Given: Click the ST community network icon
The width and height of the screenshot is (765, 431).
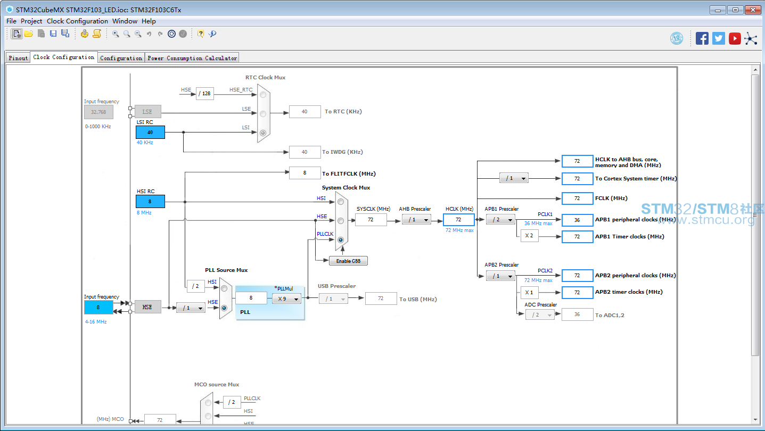Looking at the screenshot, I should tap(751, 38).
